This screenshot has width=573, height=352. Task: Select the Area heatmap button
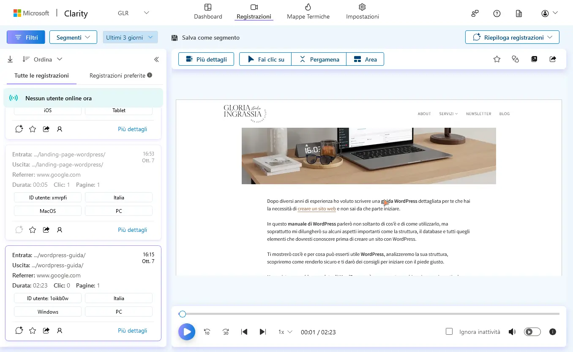[x=365, y=59]
